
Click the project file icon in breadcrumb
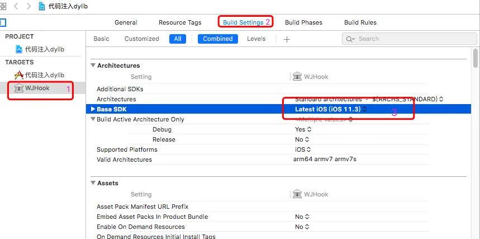click(x=42, y=6)
